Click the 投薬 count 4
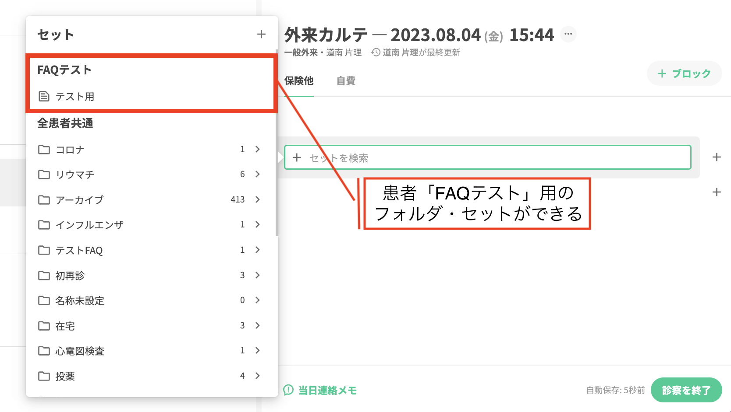The width and height of the screenshot is (731, 412). (242, 376)
